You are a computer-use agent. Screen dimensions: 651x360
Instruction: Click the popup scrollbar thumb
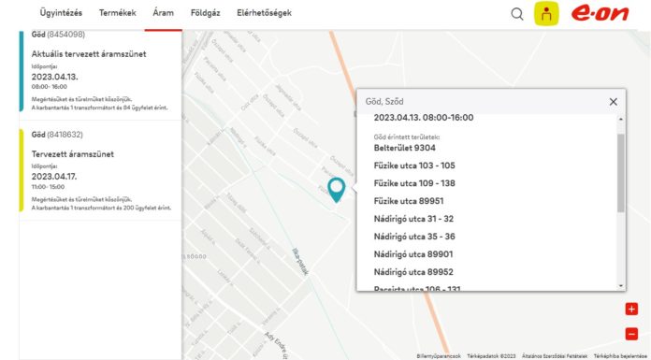[x=621, y=173]
